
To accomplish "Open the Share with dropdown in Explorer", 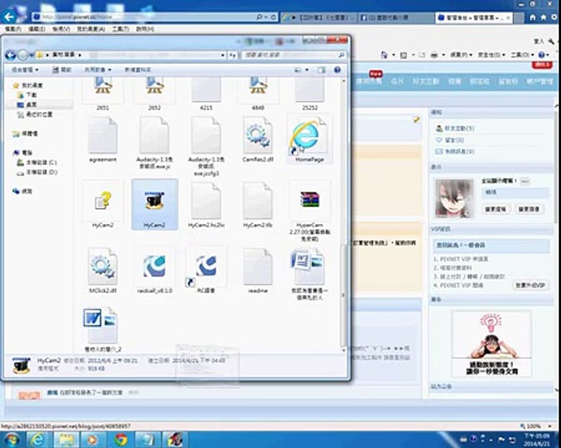I will click(x=98, y=70).
